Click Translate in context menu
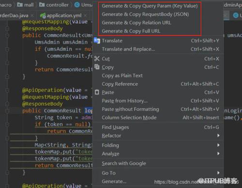242x188 pixels. 112,41
